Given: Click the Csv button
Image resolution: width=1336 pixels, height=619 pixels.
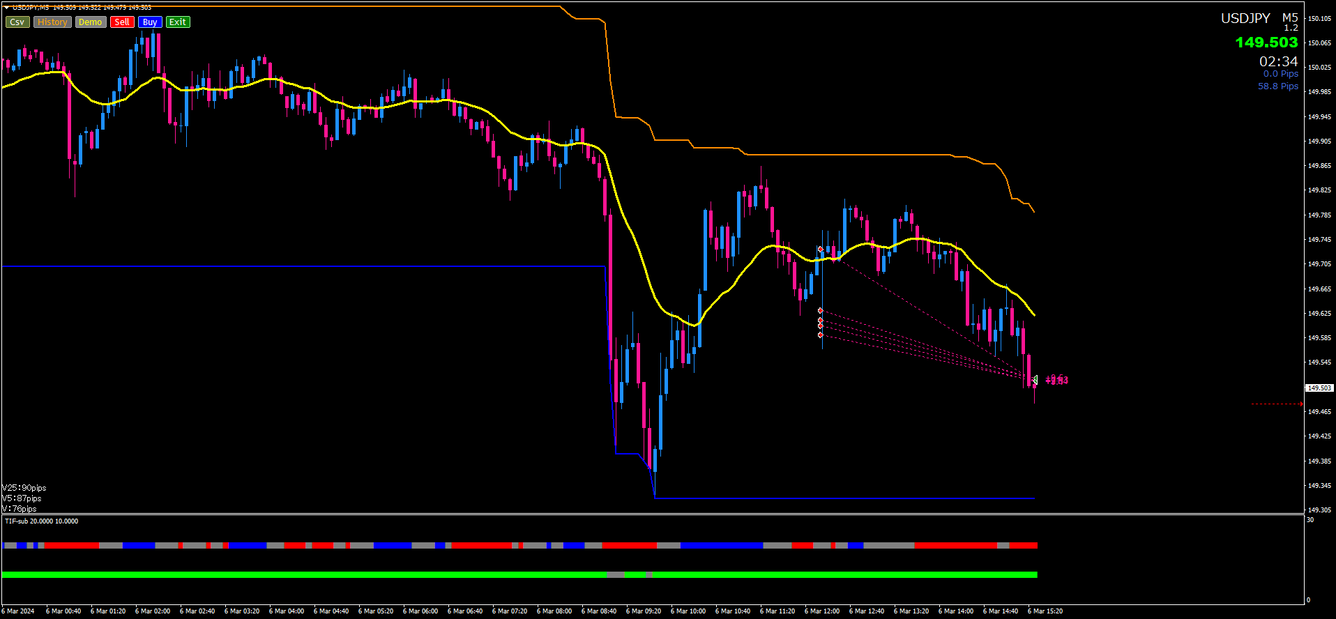Looking at the screenshot, I should click(17, 22).
